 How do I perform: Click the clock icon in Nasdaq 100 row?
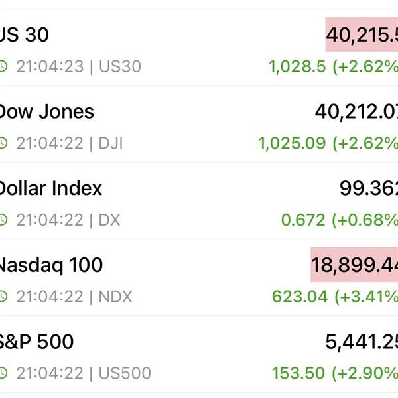(x=3, y=297)
